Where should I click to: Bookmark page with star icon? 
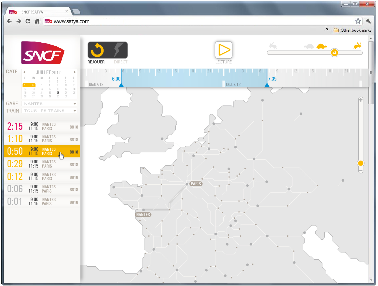tap(358, 21)
